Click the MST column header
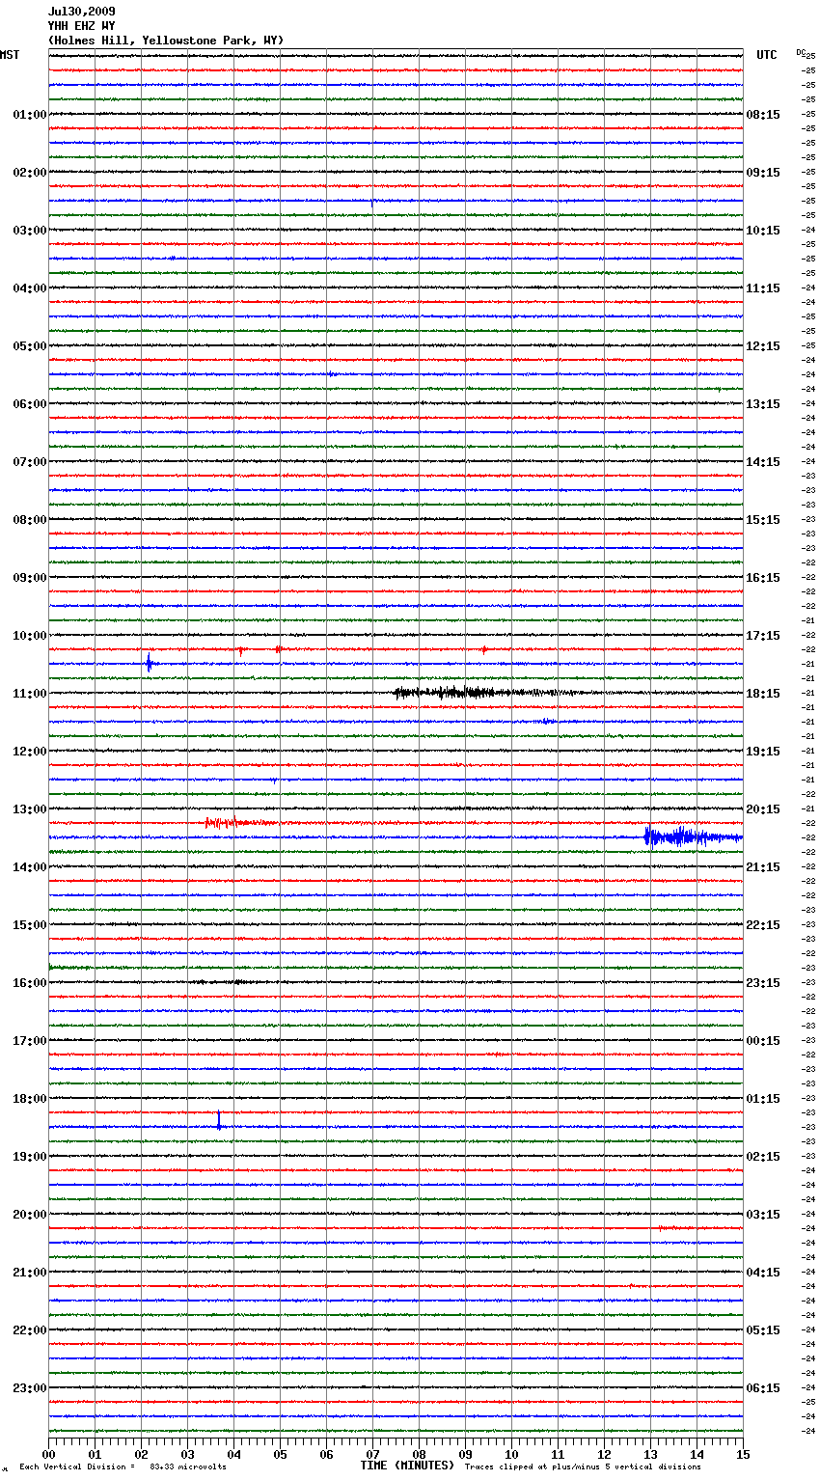 (10, 55)
